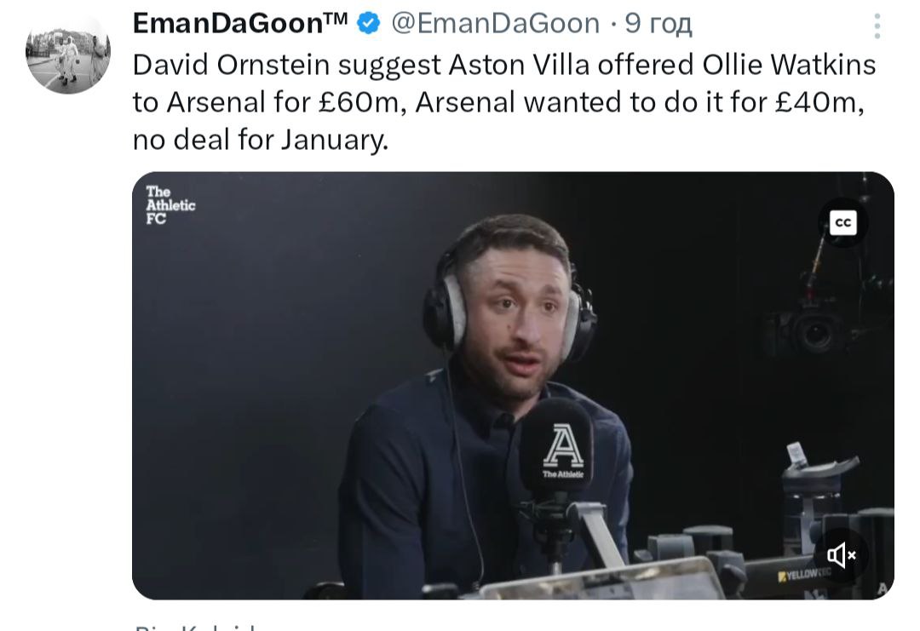Open the tweet via the 9 год timestamp
This screenshot has height=631, width=920.
[658, 24]
